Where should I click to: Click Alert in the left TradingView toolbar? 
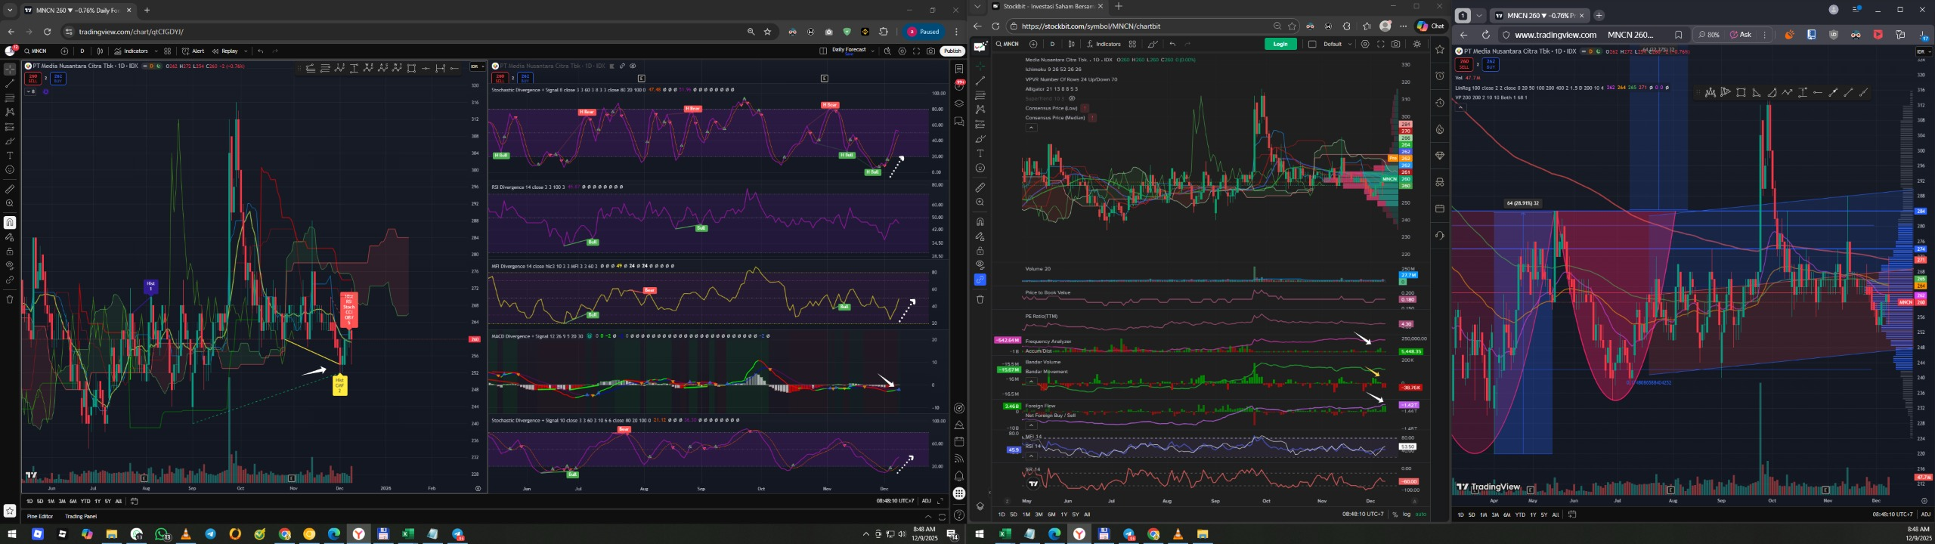193,51
